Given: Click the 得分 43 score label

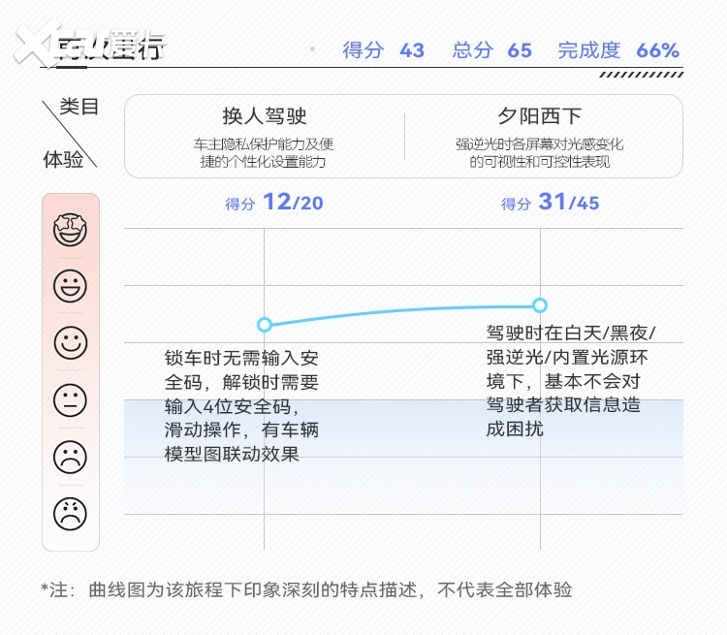Looking at the screenshot, I should click(383, 50).
